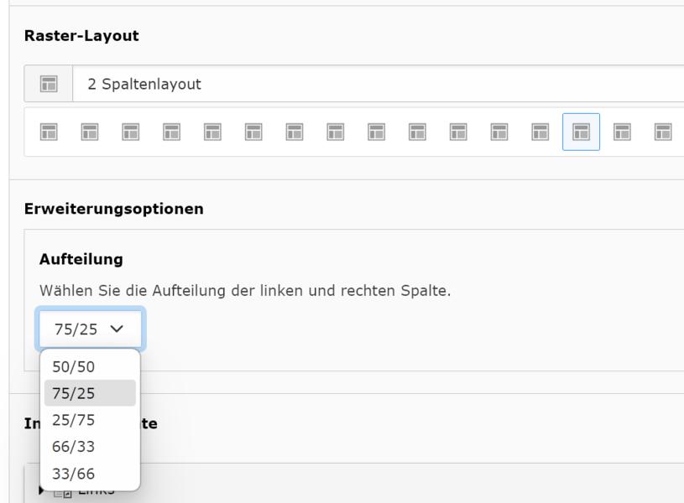Expand the Links row disclosure triangle

(x=42, y=490)
